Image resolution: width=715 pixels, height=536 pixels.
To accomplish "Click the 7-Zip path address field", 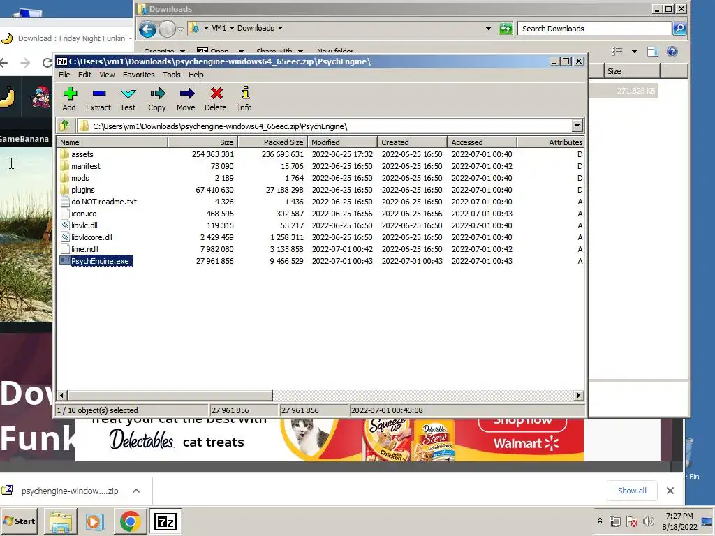I will [x=325, y=126].
